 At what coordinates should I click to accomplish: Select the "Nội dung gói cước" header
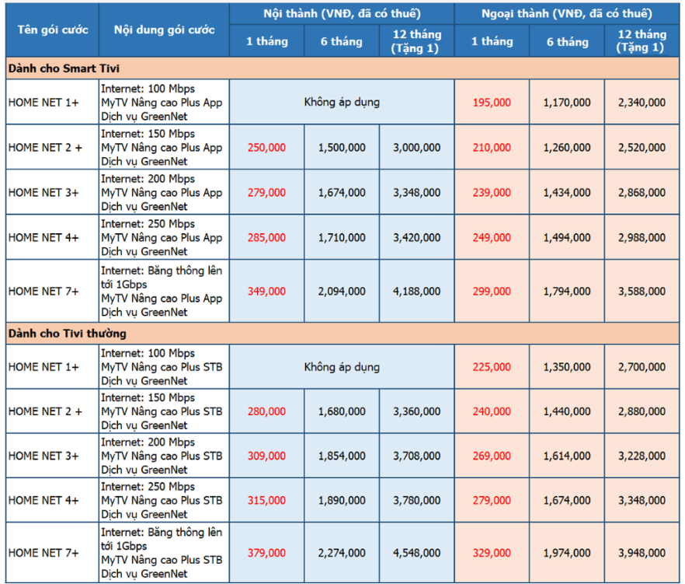164,30
